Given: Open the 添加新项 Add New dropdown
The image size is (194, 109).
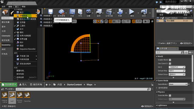Looking at the screenshot, I should tap(9, 85).
